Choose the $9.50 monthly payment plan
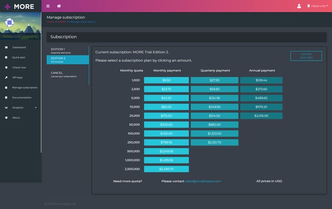The height and width of the screenshot is (209, 332). tap(166, 80)
